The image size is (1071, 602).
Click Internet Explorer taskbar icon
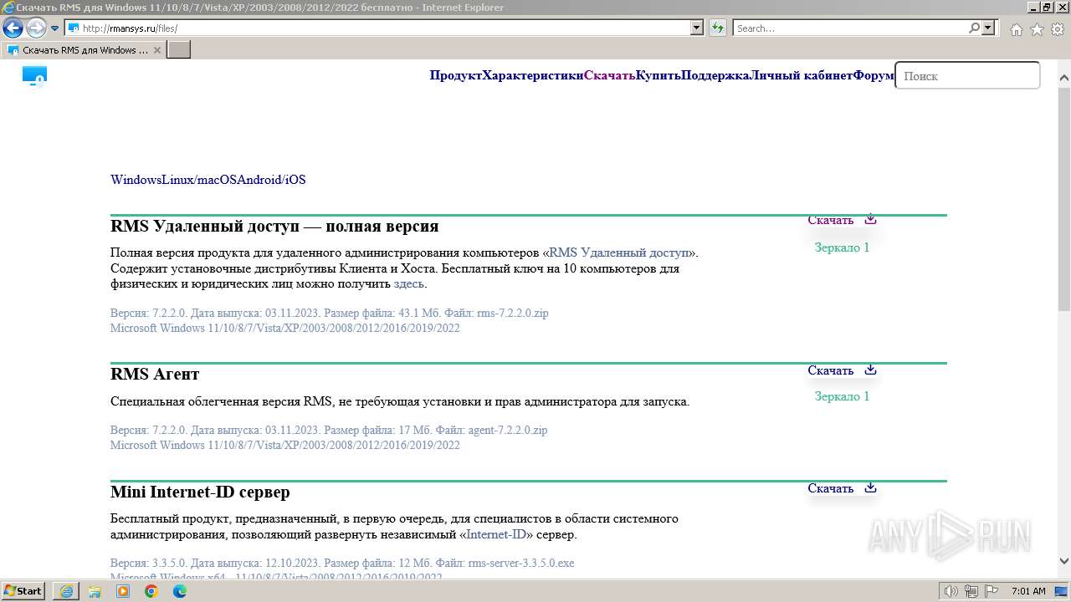tap(66, 591)
